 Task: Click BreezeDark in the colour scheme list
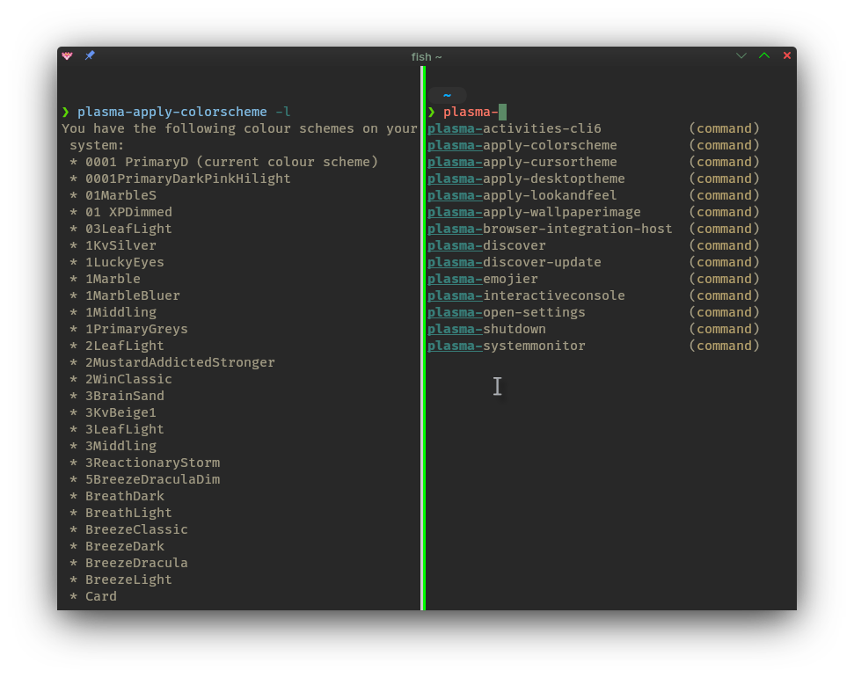[x=125, y=546]
